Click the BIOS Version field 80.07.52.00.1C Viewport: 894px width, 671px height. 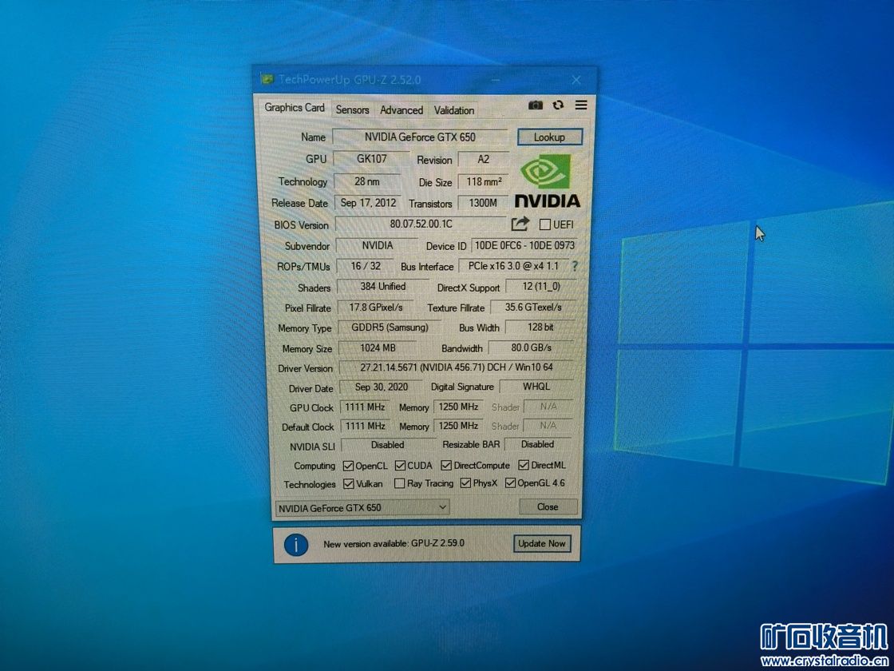coord(421,224)
